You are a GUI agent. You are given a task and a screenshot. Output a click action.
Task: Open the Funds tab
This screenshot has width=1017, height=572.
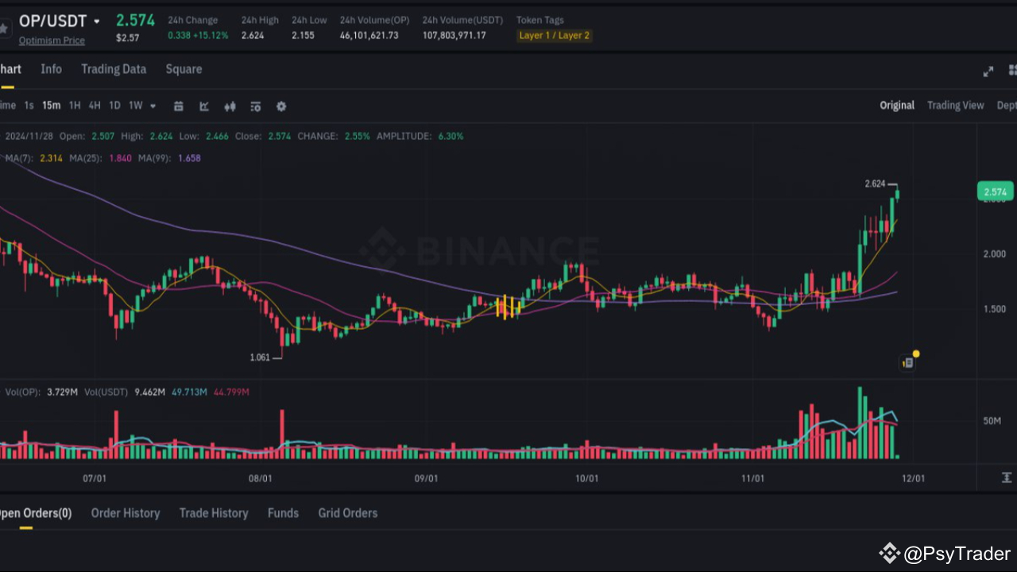(x=283, y=513)
